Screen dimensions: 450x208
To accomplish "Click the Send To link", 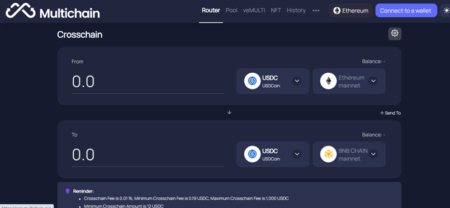I will click(x=390, y=113).
